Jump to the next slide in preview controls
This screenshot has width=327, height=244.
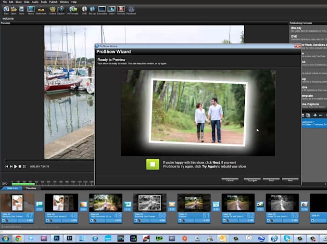click(11, 167)
